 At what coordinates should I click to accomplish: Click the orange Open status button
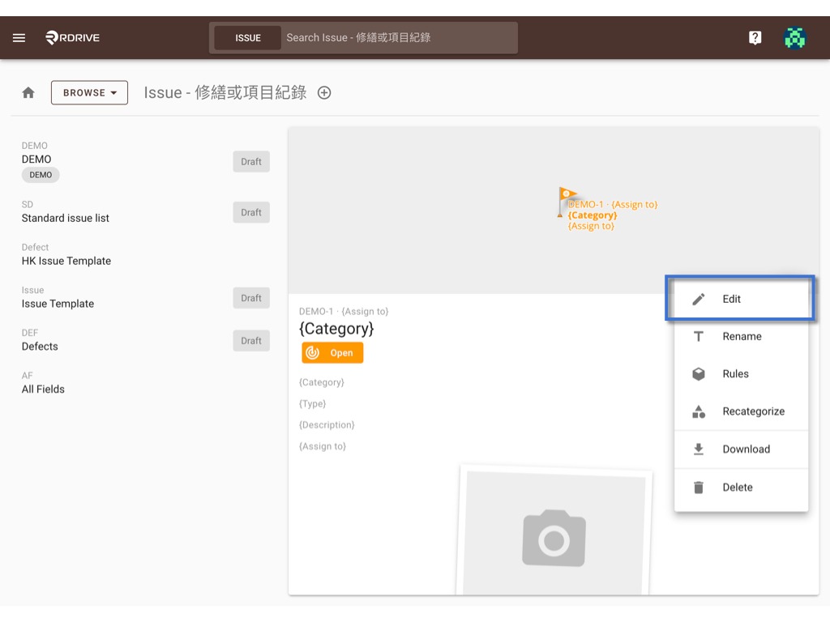(332, 353)
